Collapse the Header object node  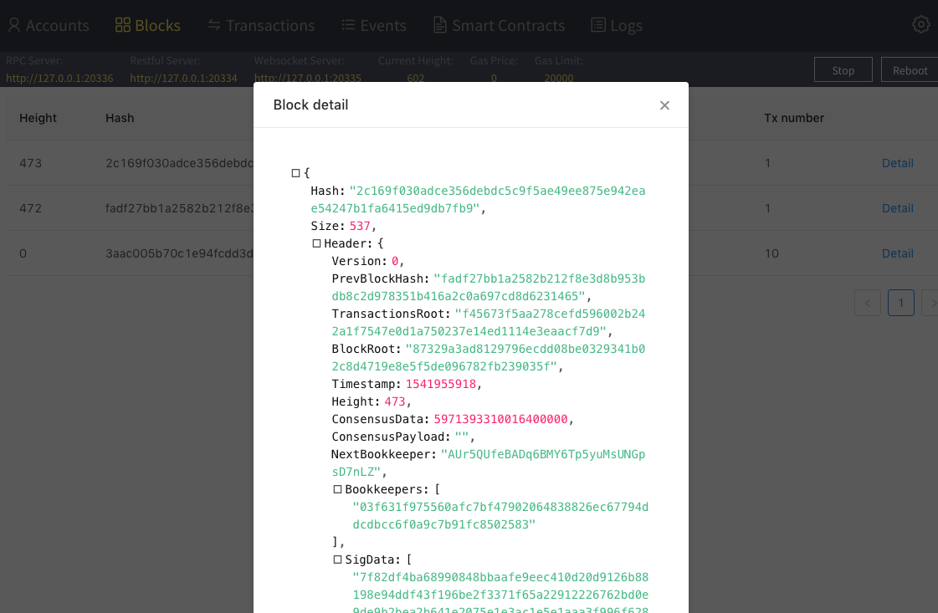click(316, 243)
